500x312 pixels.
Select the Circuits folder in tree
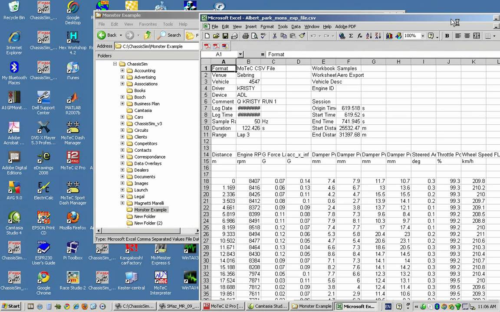coord(141,130)
